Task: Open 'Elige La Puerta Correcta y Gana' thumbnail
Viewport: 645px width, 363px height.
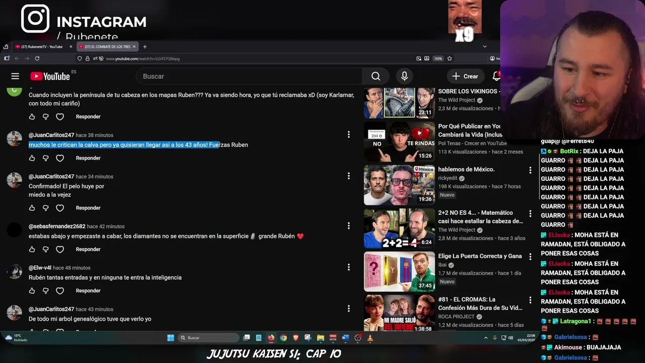Action: coord(399,272)
